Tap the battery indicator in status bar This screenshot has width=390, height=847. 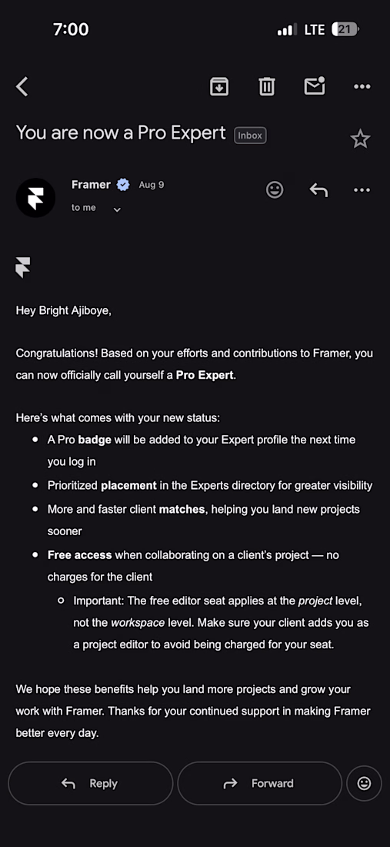point(345,29)
